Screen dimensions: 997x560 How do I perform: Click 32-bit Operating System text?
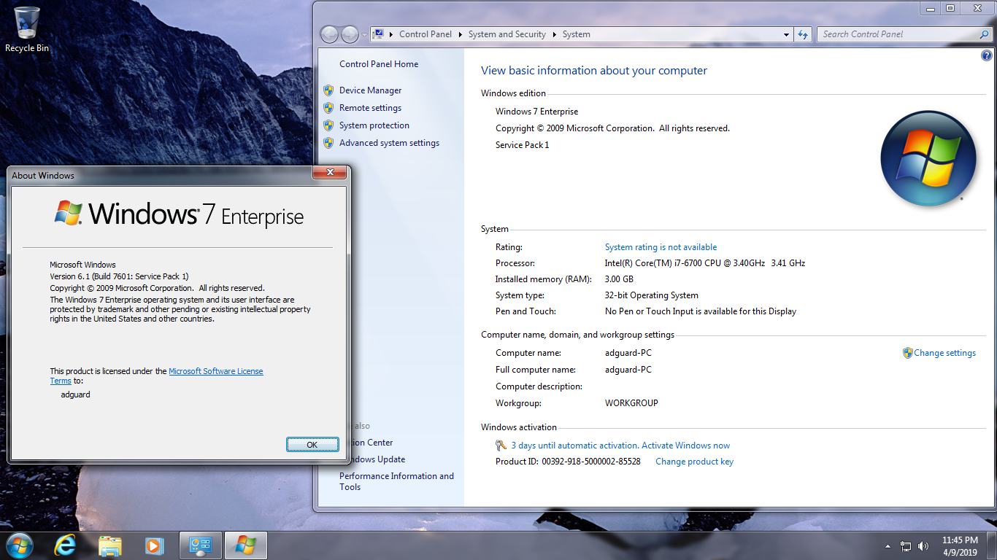pos(652,295)
